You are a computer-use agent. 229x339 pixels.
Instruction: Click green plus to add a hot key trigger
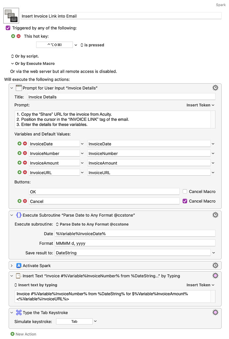[x=13, y=36]
